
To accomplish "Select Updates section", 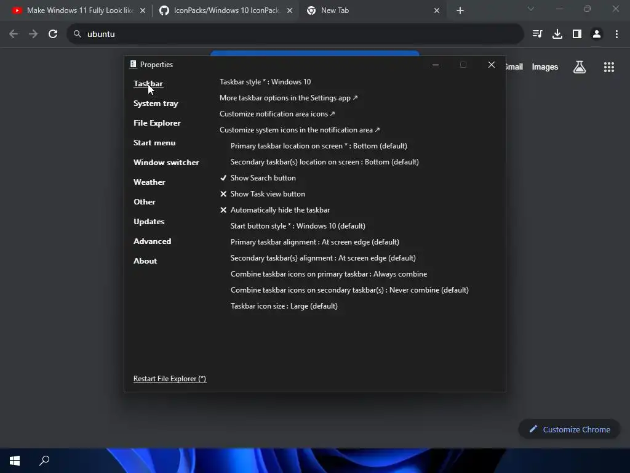I will point(149,222).
